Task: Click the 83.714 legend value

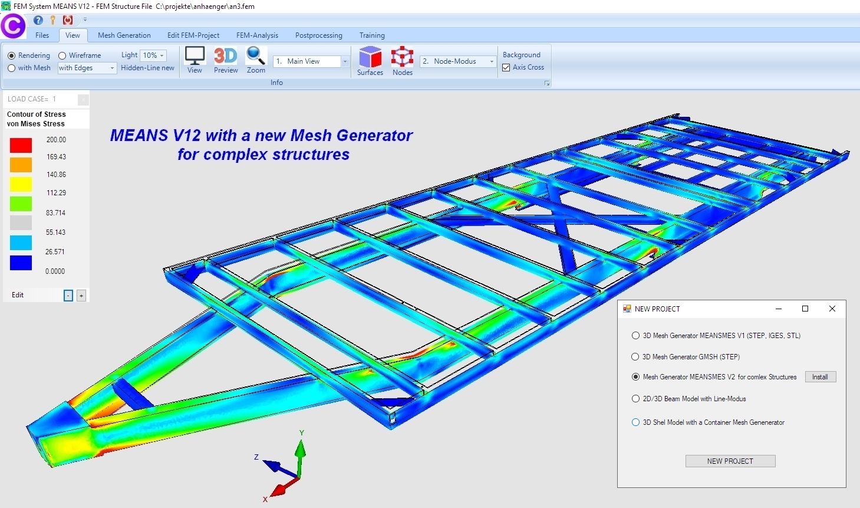Action: pos(55,213)
